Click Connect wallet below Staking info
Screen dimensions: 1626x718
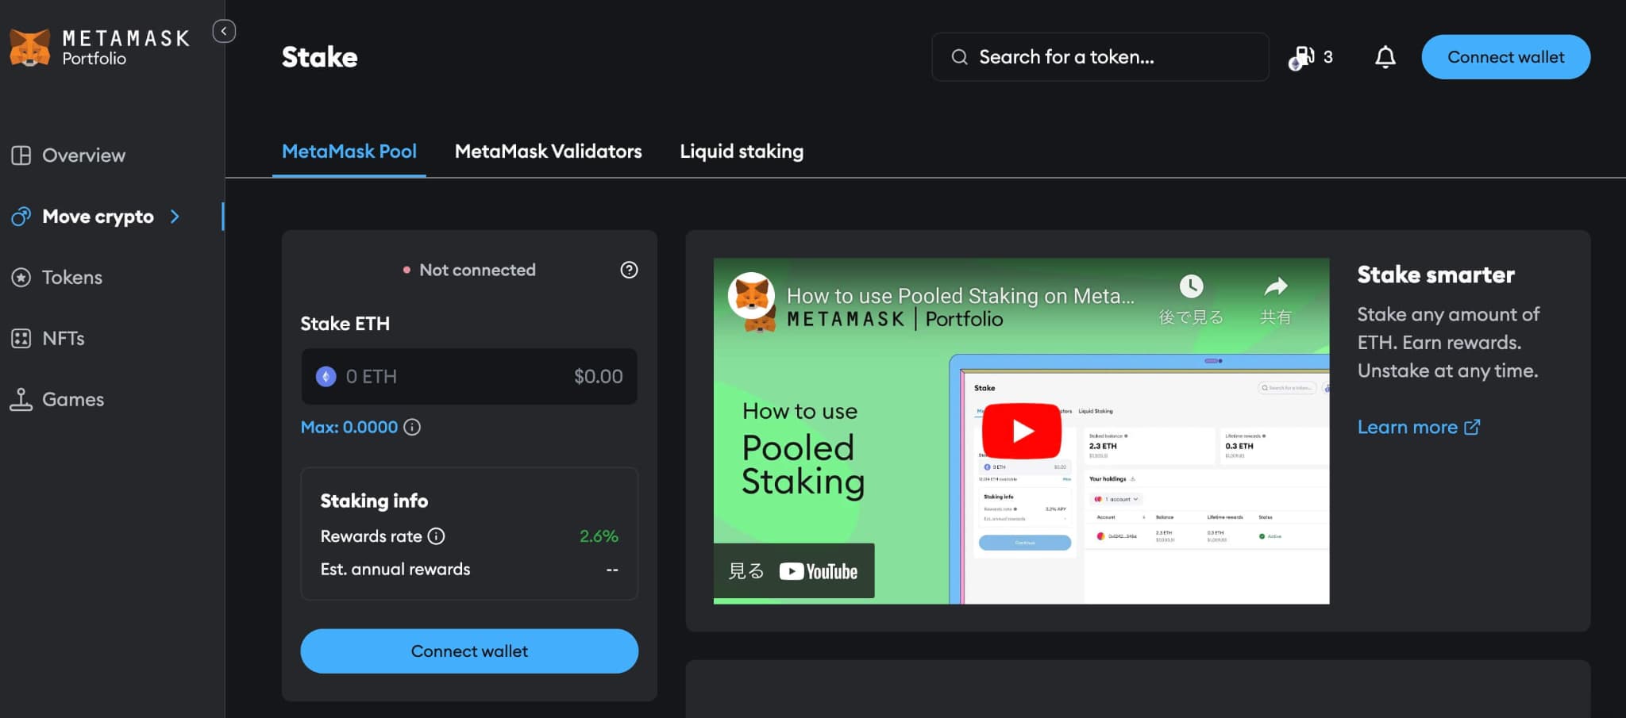click(x=469, y=651)
